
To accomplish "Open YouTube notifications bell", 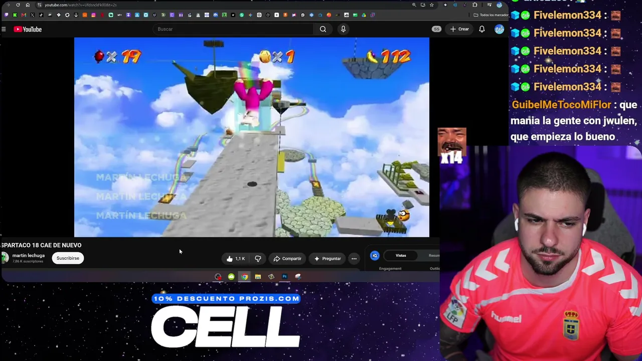I will tap(481, 29).
